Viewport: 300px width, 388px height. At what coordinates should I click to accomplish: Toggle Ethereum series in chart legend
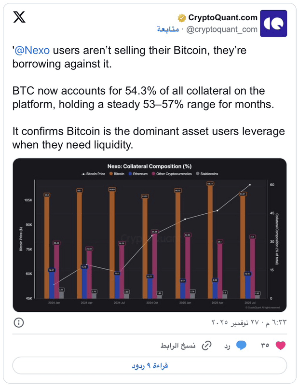(x=138, y=174)
